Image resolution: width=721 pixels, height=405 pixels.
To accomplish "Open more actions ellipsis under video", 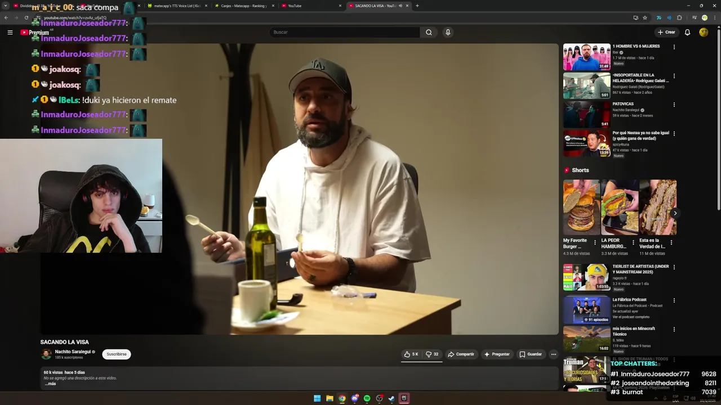I will coord(554,354).
